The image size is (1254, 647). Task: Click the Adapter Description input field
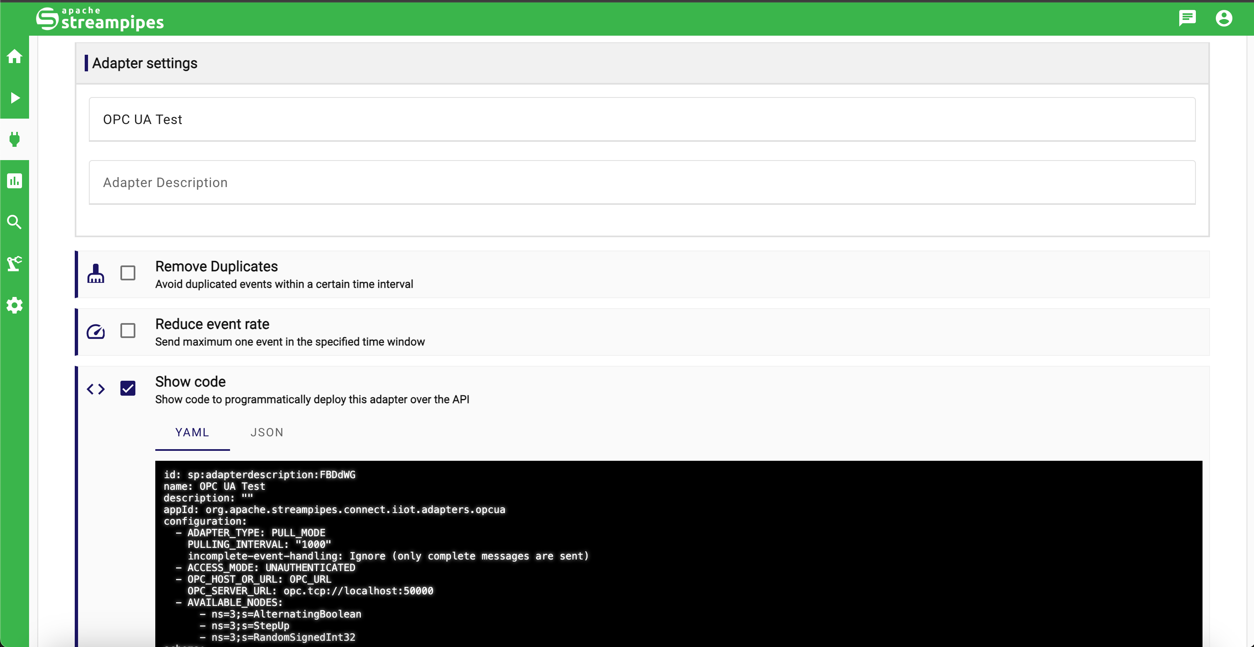coord(642,182)
